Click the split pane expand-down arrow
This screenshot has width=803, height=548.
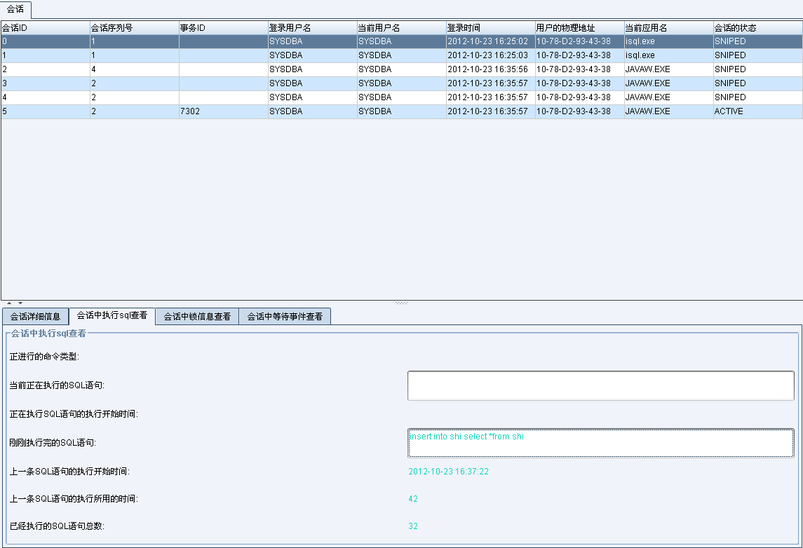(20, 303)
